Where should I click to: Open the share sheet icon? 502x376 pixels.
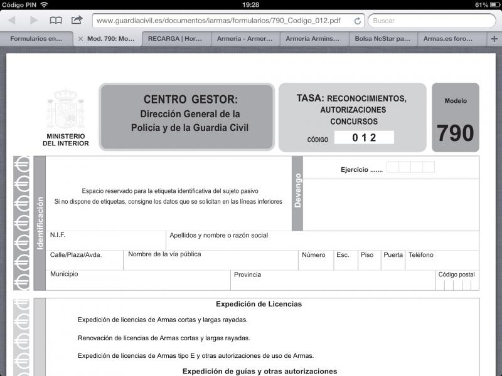coord(77,20)
